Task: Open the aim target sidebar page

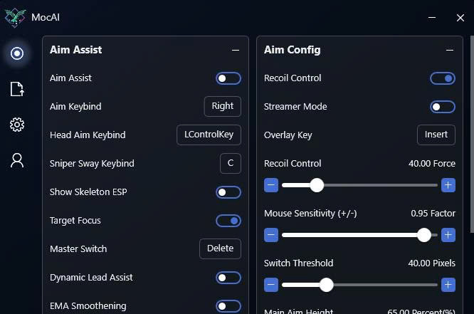Action: tap(17, 53)
